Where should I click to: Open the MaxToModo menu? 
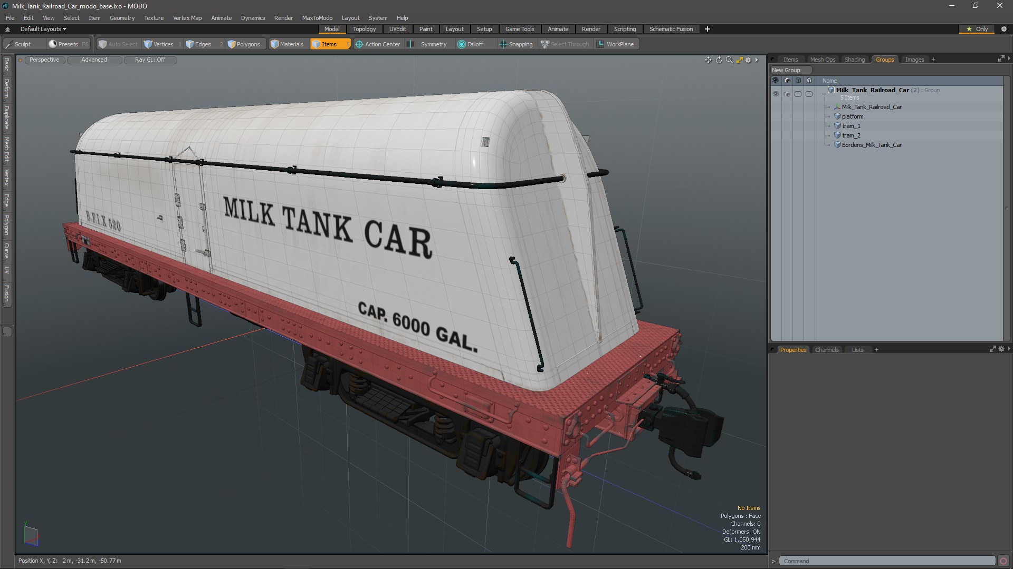coord(317,18)
